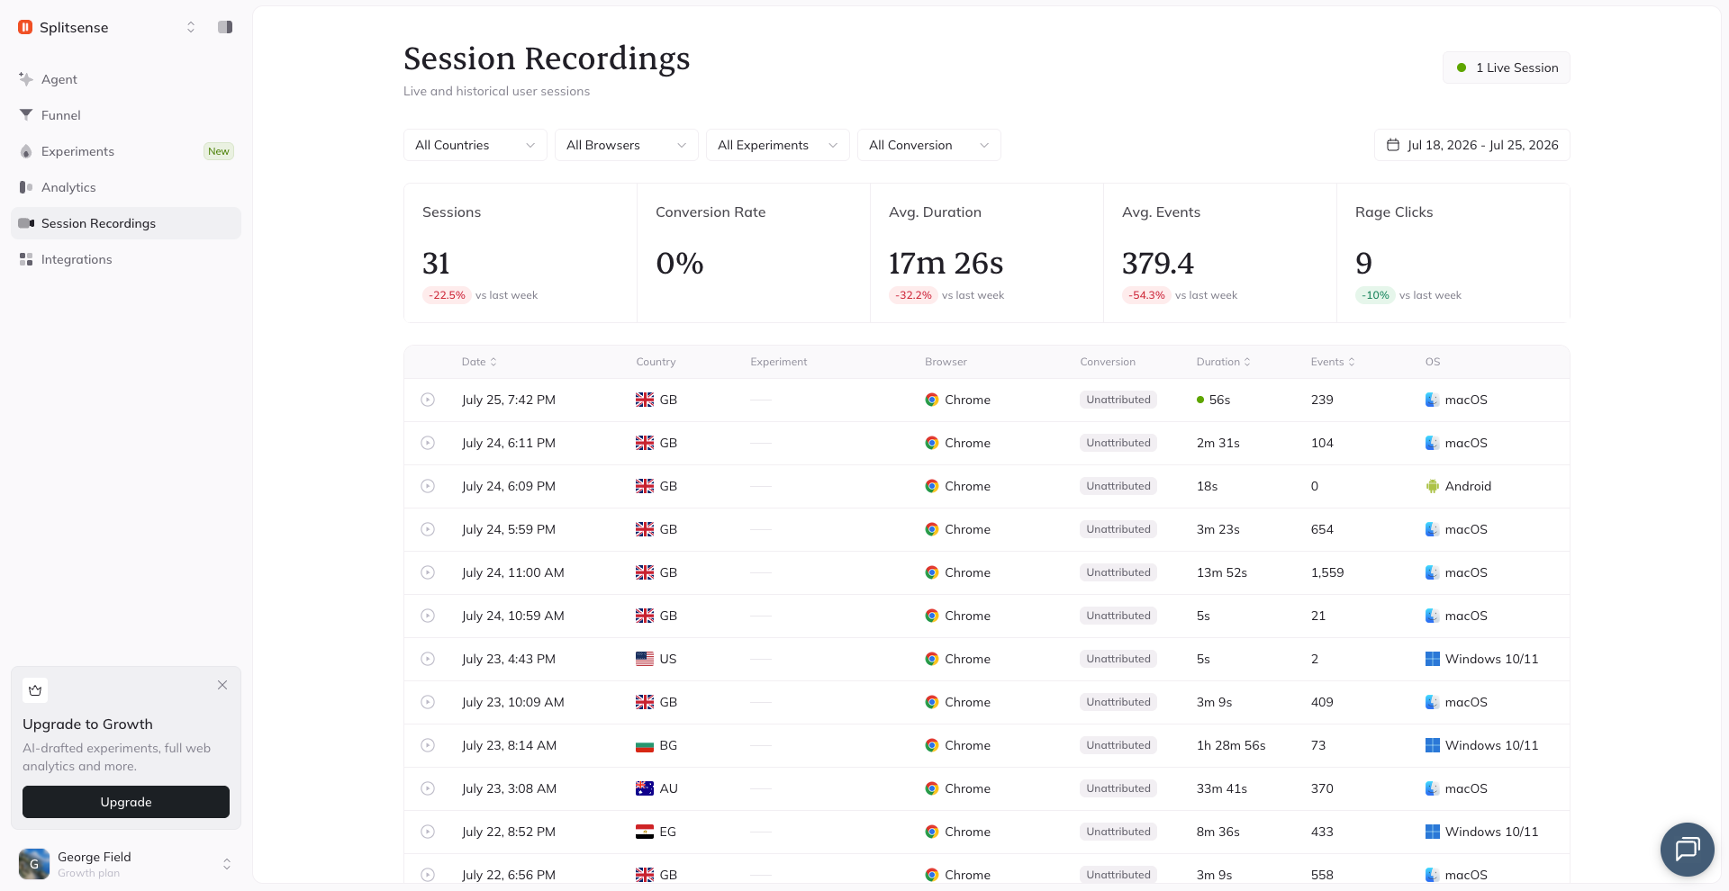Play the July 23, 10:09 AM recording
The image size is (1729, 891).
click(x=428, y=702)
